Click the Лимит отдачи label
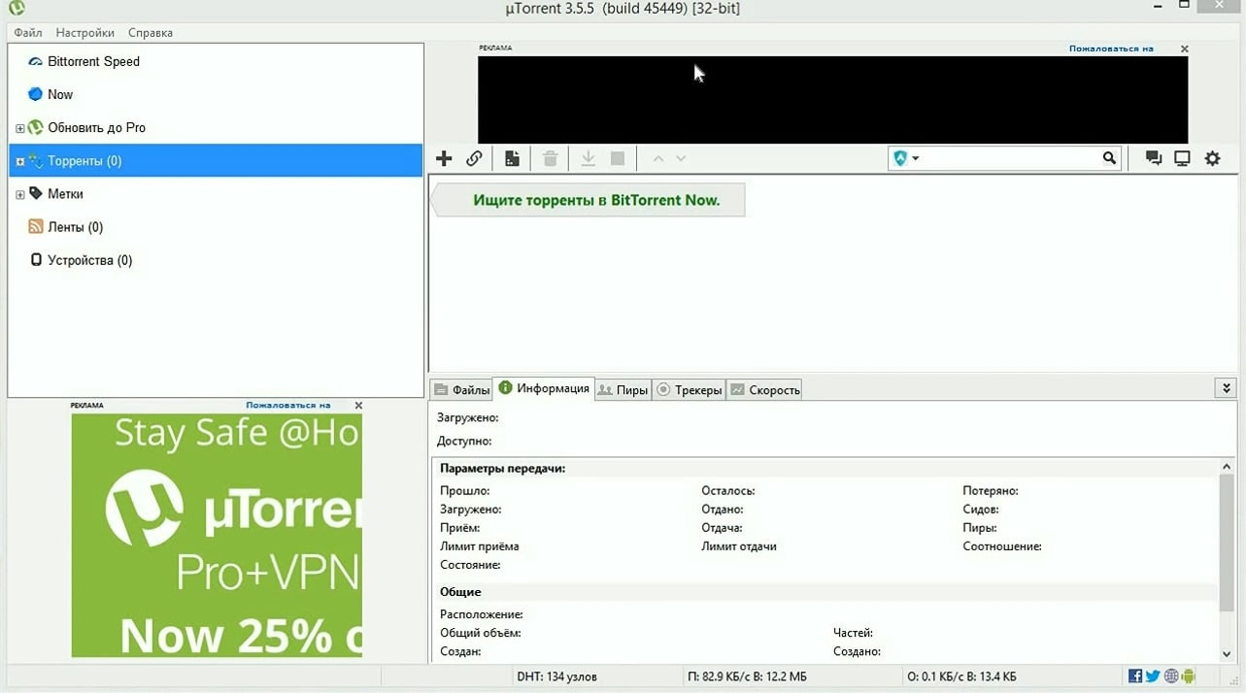The height and width of the screenshot is (693, 1246). pyautogui.click(x=739, y=546)
